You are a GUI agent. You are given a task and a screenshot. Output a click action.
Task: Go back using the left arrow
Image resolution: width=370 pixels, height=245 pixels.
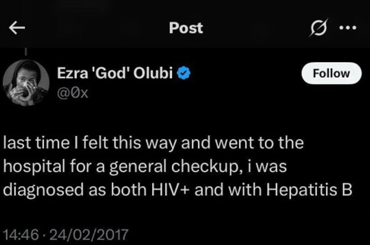pyautogui.click(x=17, y=28)
